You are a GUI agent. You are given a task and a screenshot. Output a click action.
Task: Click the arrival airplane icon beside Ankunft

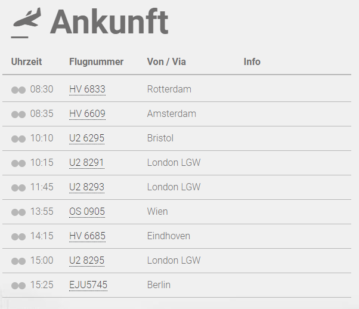tap(27, 23)
